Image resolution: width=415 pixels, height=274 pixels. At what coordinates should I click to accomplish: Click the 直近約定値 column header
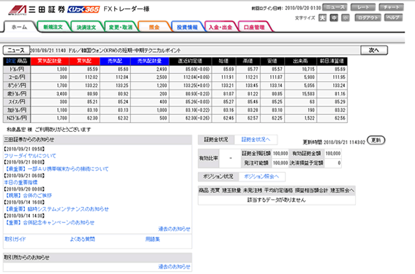coord(190,61)
